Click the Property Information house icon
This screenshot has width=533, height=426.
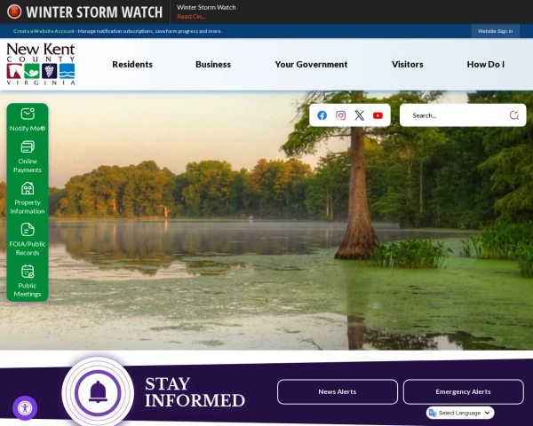point(28,188)
